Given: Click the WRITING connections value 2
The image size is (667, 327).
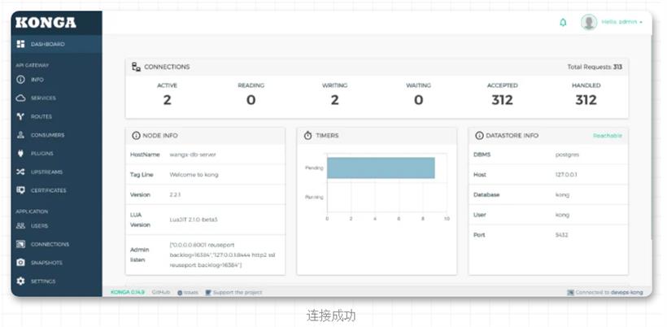Looking at the screenshot, I should pos(335,100).
